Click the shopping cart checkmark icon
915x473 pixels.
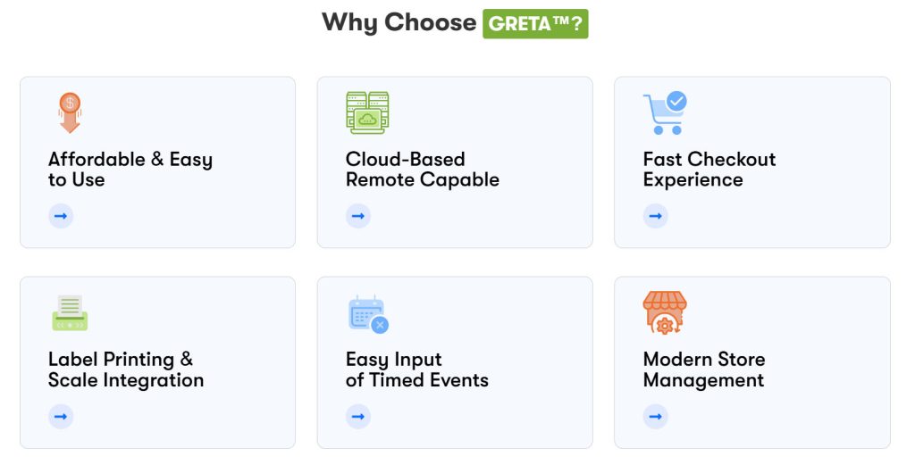point(664,113)
